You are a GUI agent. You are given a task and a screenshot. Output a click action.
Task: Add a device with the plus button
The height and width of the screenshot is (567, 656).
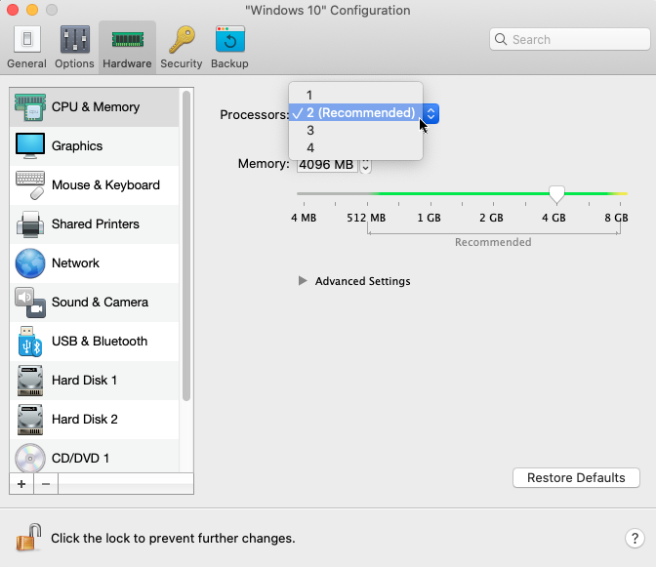tap(21, 484)
